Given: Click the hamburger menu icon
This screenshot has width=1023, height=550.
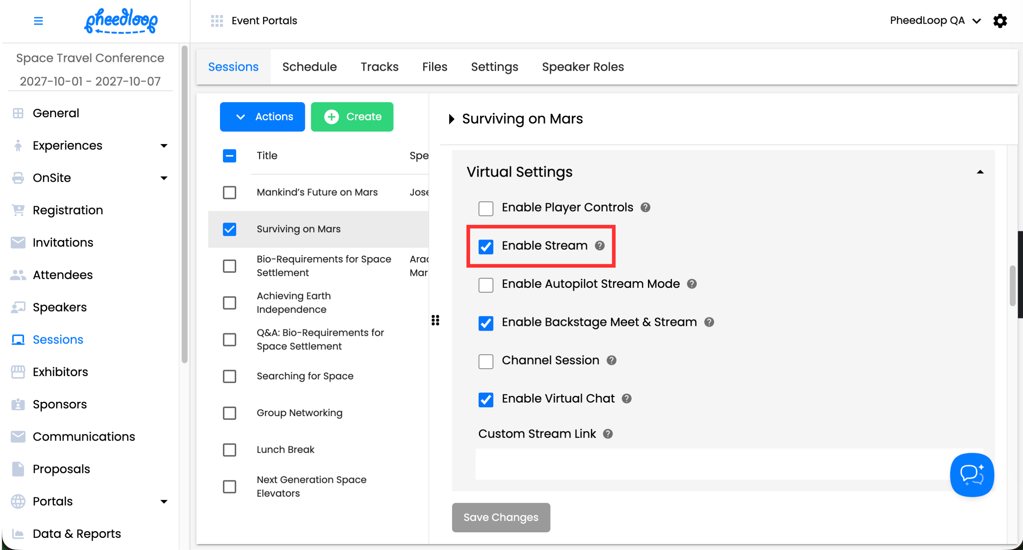Looking at the screenshot, I should point(38,21).
